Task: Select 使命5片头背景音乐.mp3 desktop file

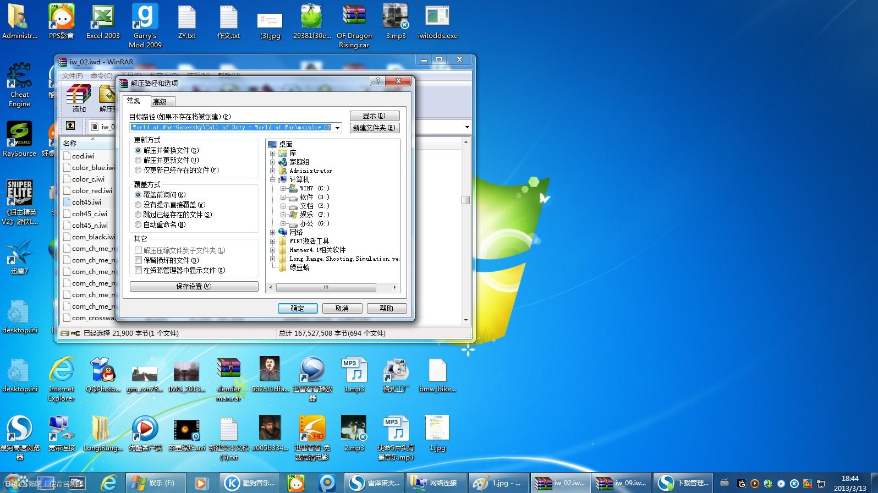Action: pyautogui.click(x=396, y=437)
